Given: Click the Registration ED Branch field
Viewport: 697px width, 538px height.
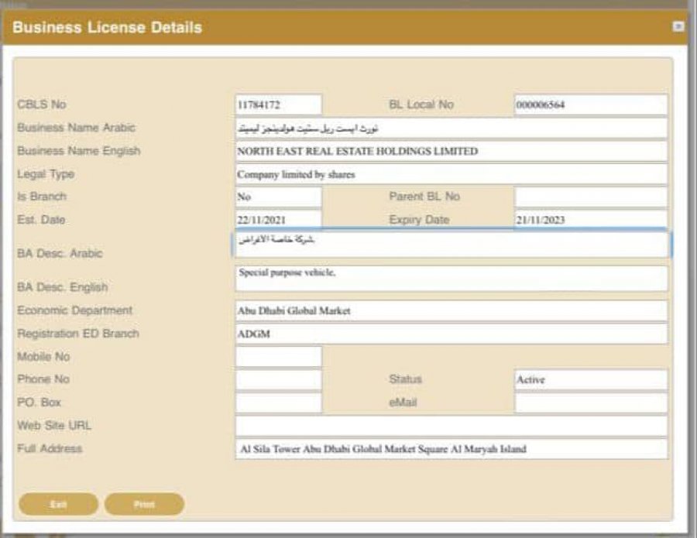Looking at the screenshot, I should pos(451,334).
